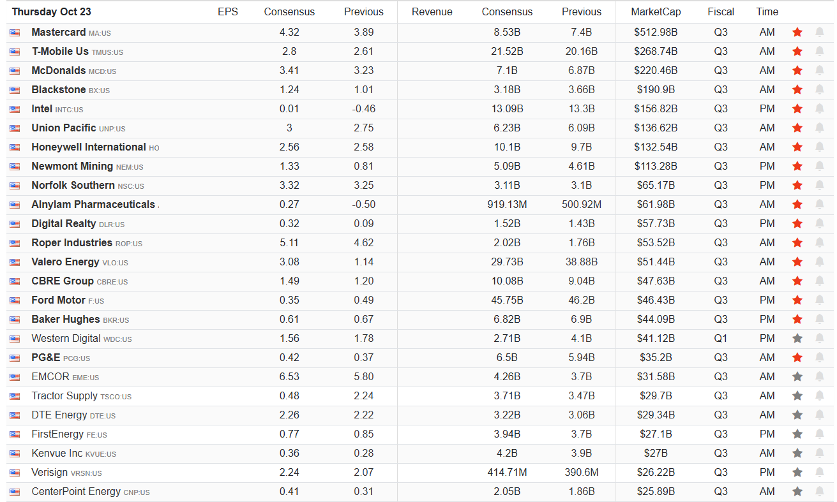Enable alert bell for Verisign
Image resolution: width=837 pixels, height=502 pixels.
[819, 472]
